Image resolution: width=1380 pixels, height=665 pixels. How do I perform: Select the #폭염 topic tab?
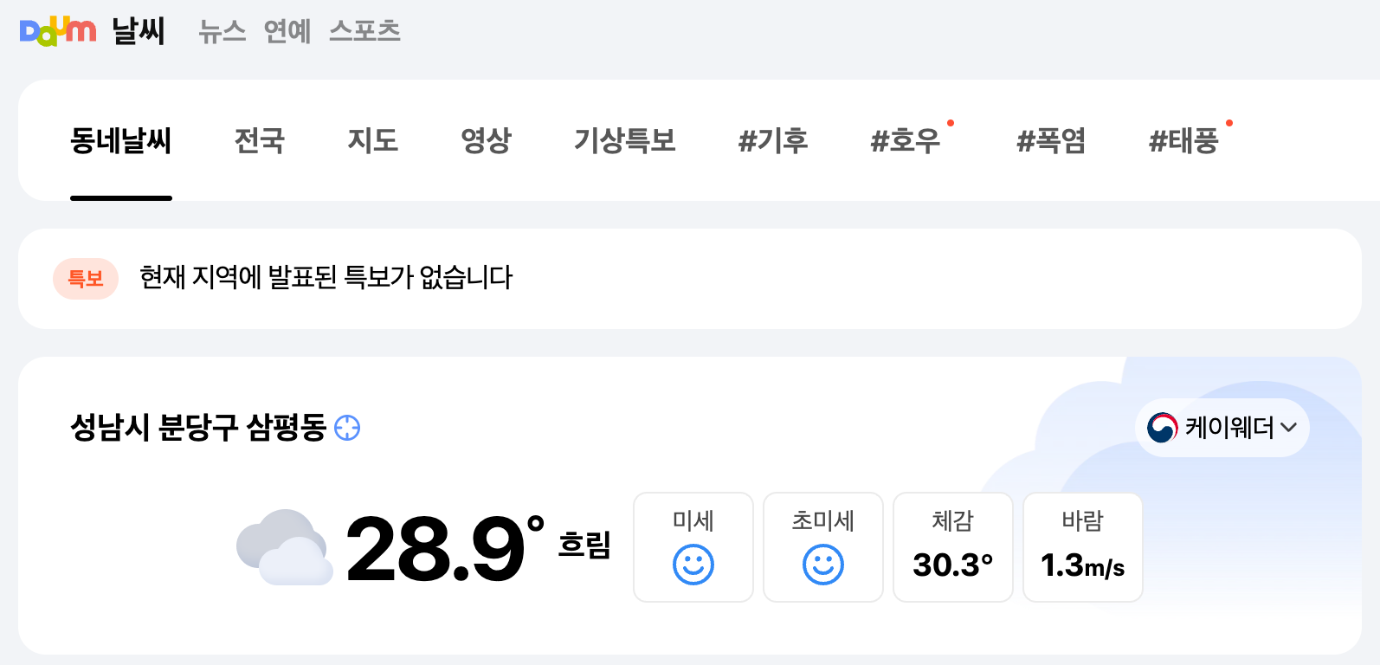click(x=1052, y=141)
